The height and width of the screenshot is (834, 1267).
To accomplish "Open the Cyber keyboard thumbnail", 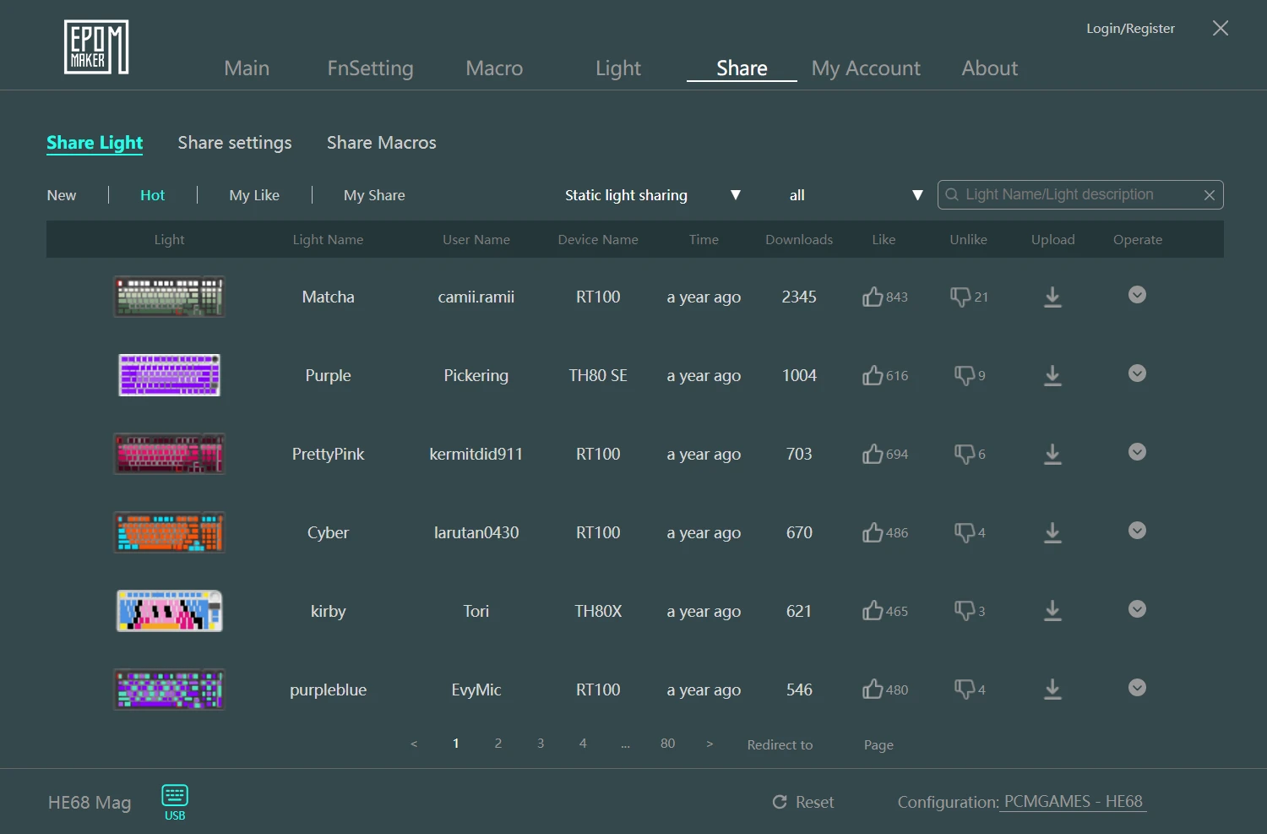I will click(x=170, y=532).
